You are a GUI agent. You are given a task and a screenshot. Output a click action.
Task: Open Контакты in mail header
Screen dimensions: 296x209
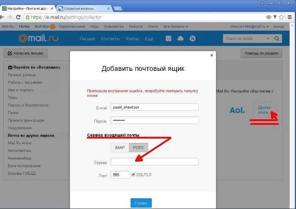pyautogui.click(x=110, y=39)
